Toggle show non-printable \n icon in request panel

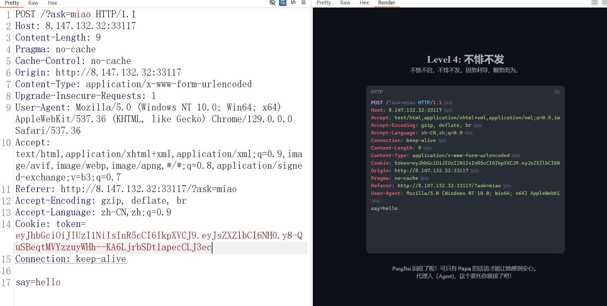pyautogui.click(x=293, y=3)
